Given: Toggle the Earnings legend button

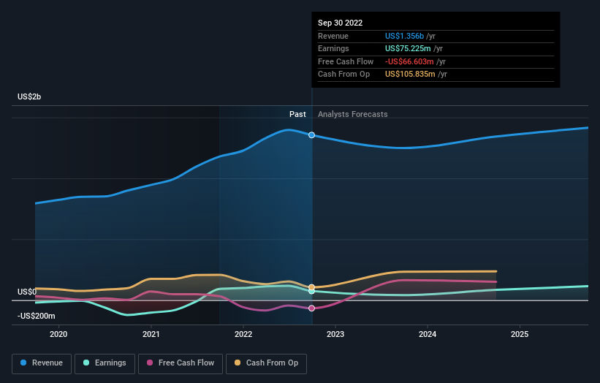Looking at the screenshot, I should click(105, 363).
